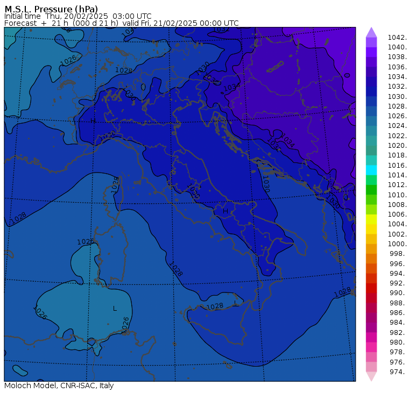Click the '1018.' legend value
The image size is (409, 393).
pos(397,155)
